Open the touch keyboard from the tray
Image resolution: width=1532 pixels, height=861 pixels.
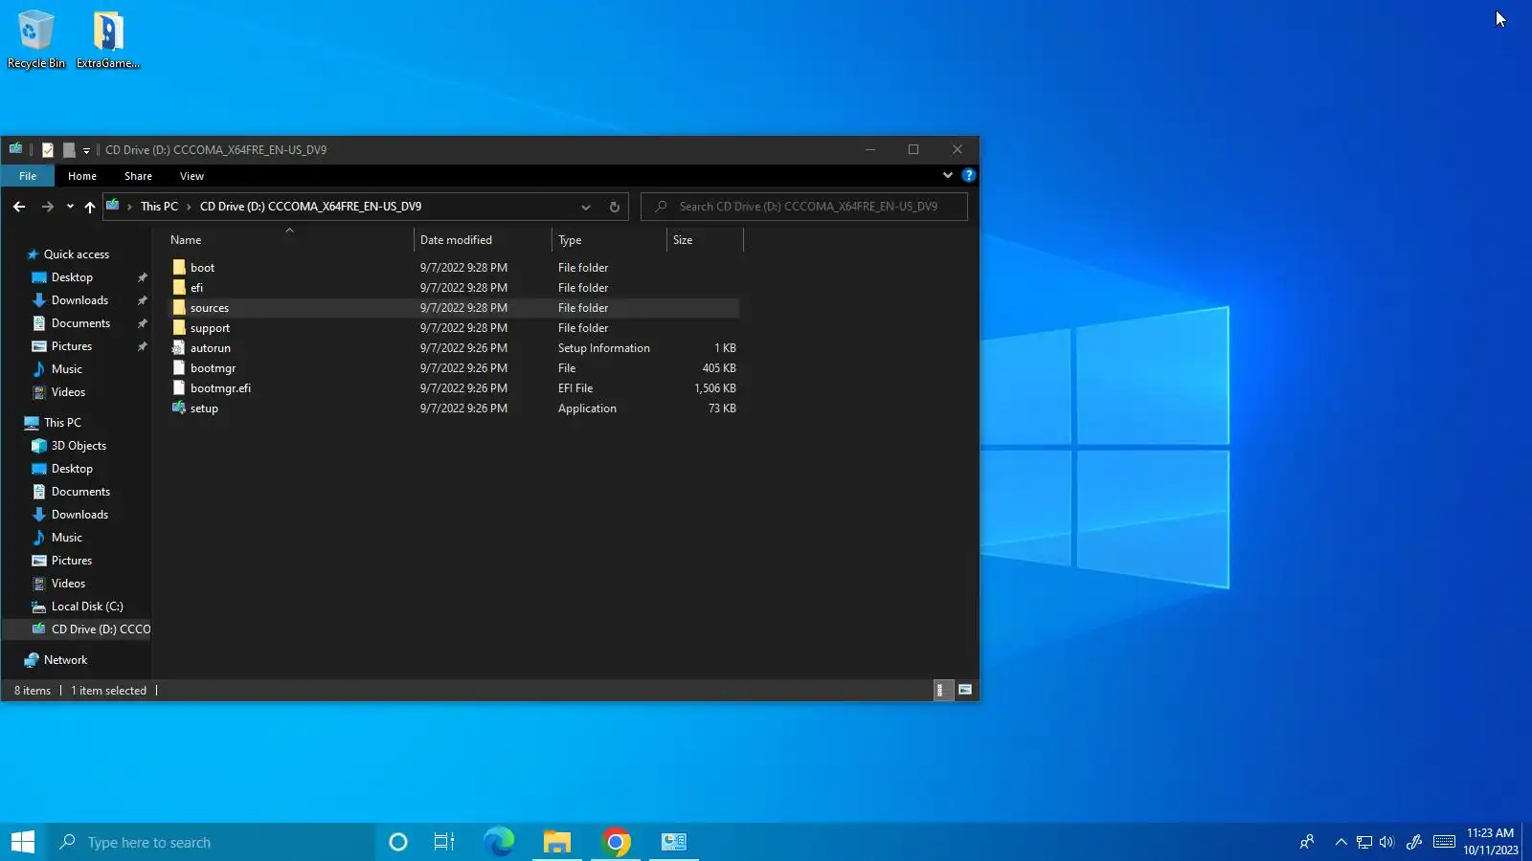tap(1445, 842)
